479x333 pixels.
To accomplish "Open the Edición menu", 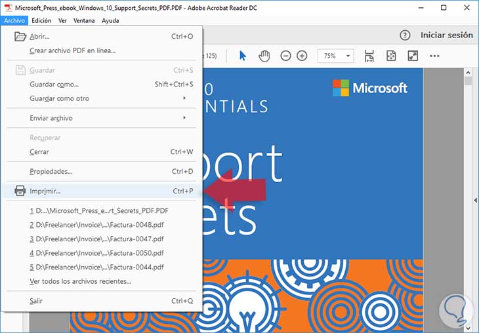I will point(41,20).
